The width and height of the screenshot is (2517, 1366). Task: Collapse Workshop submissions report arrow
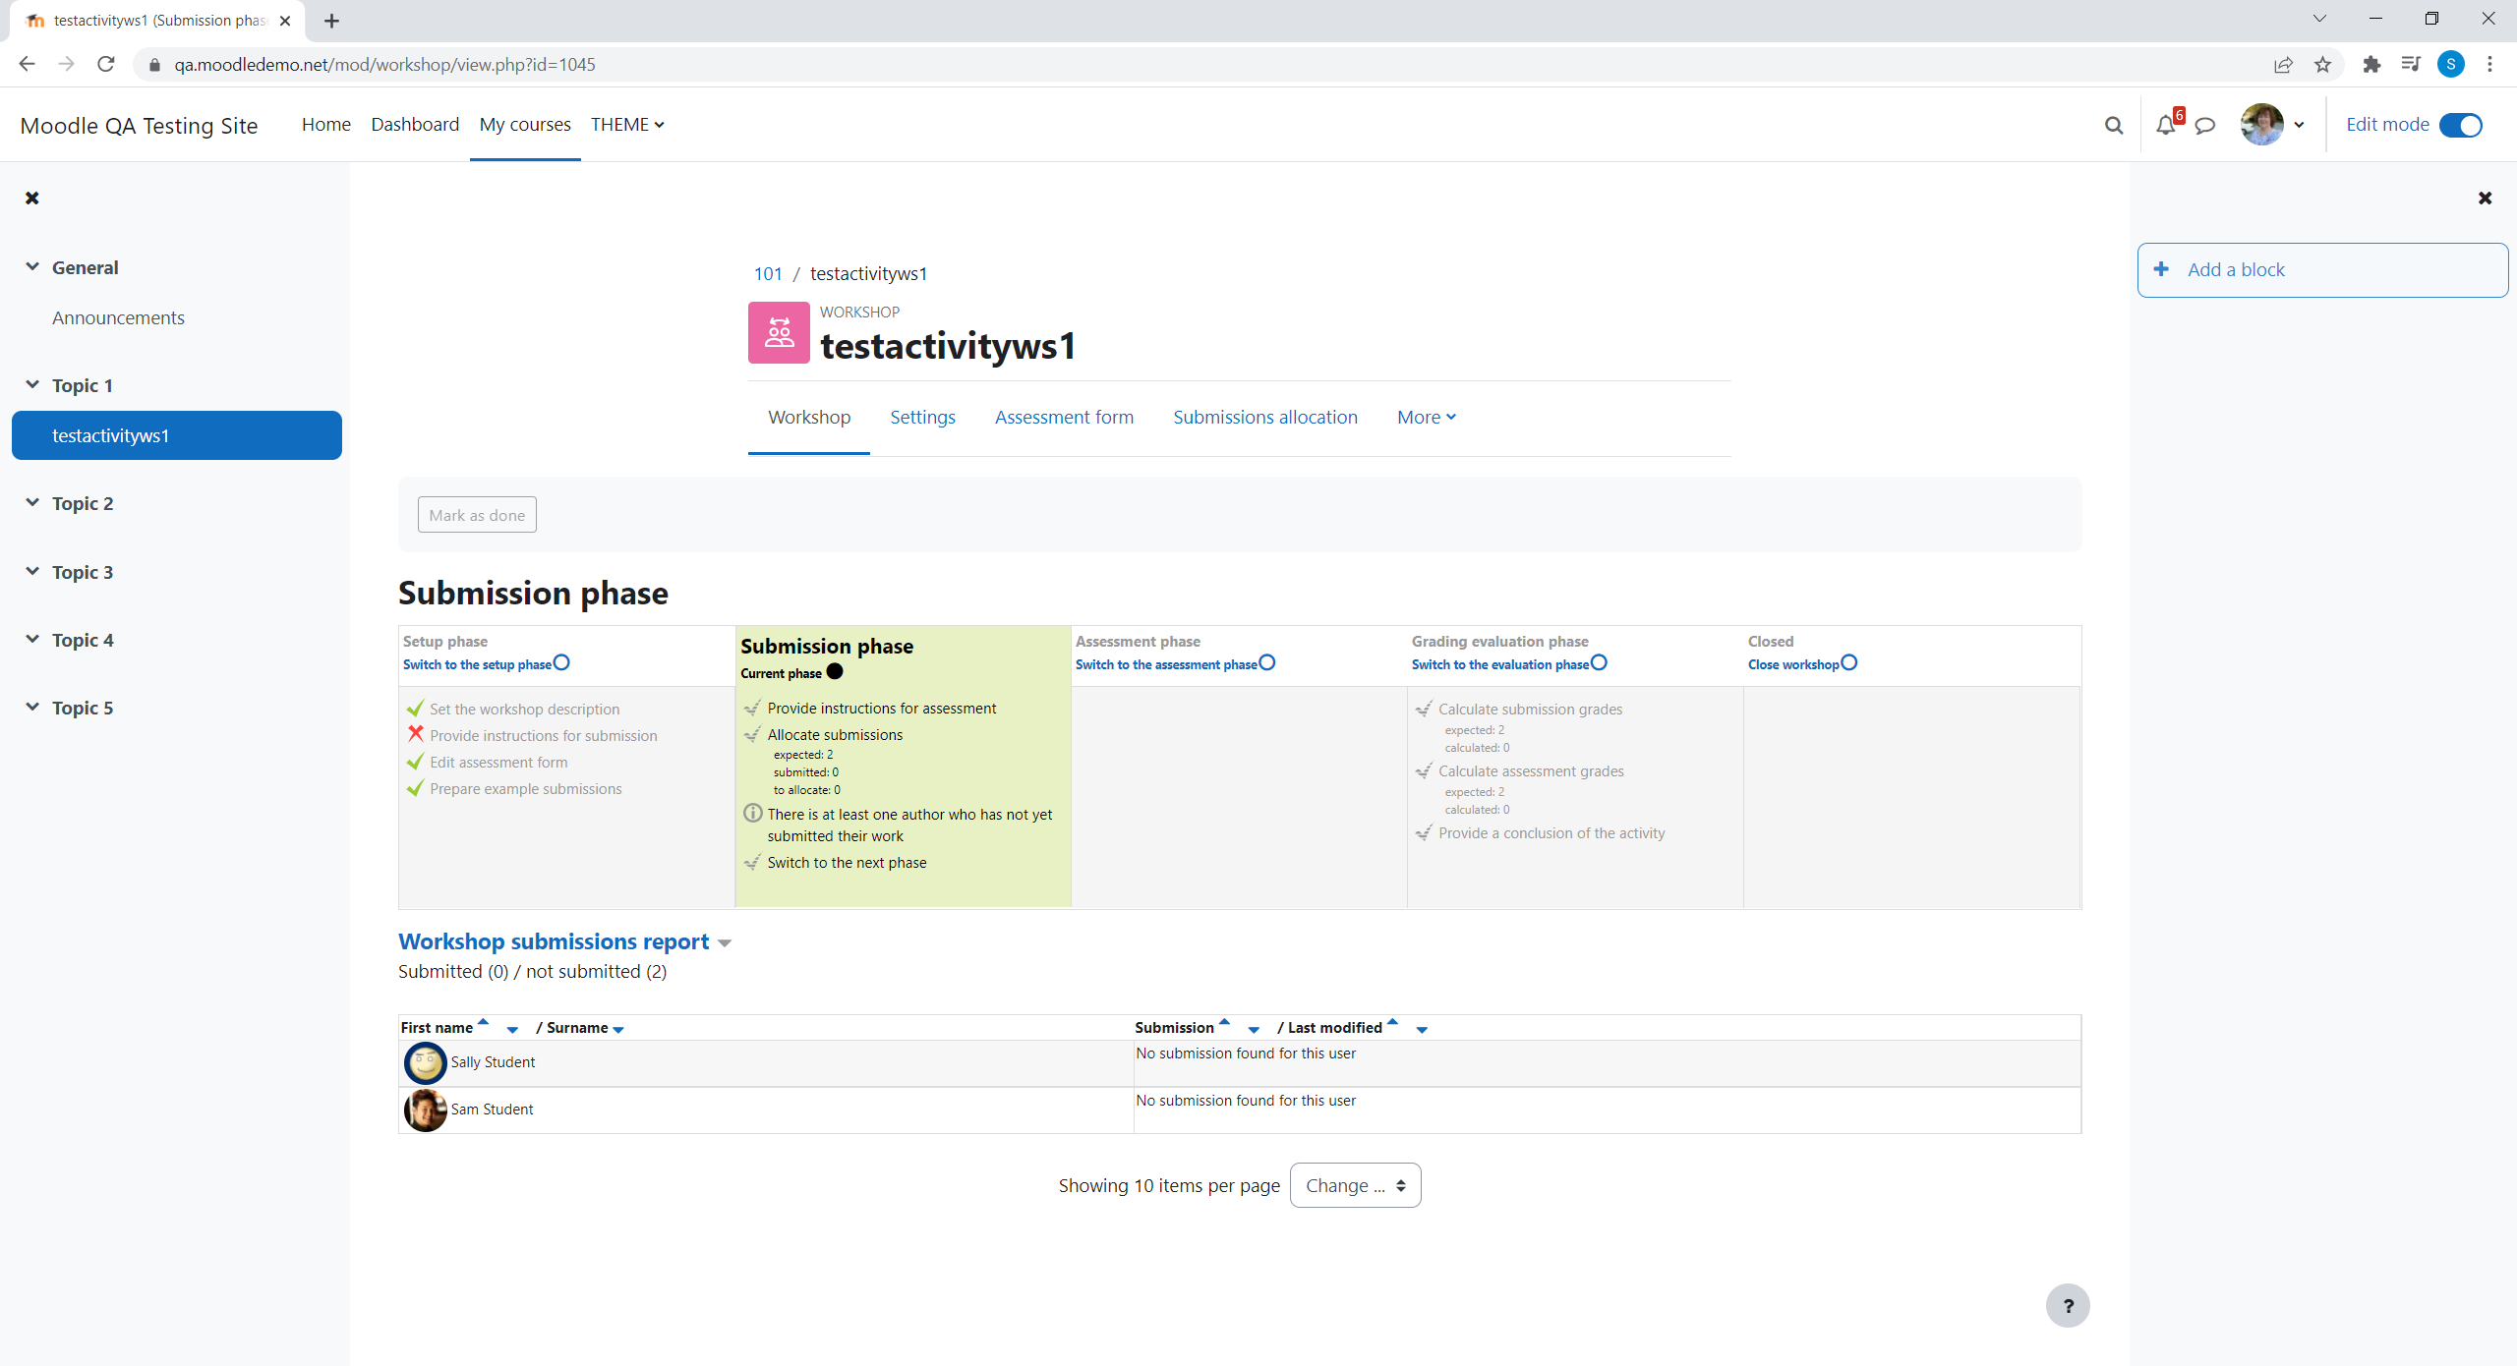point(725,943)
